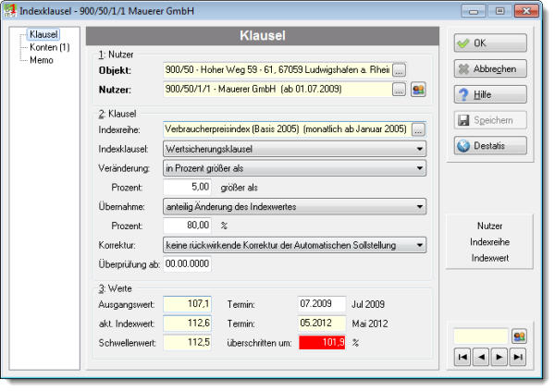Open Hilfe with question mark icon
Image resolution: width=555 pixels, height=391 pixels.
[490, 94]
